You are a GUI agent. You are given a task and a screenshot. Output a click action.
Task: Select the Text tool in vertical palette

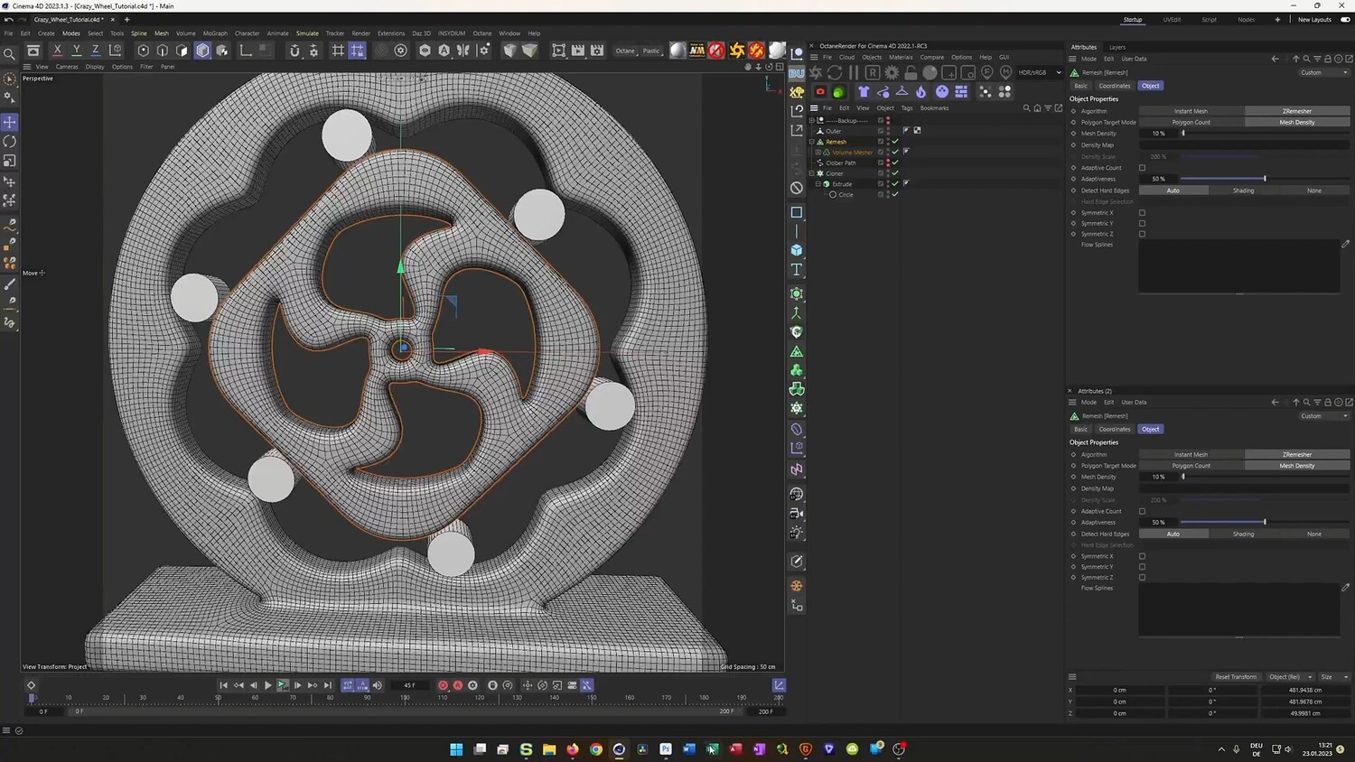[x=797, y=270]
